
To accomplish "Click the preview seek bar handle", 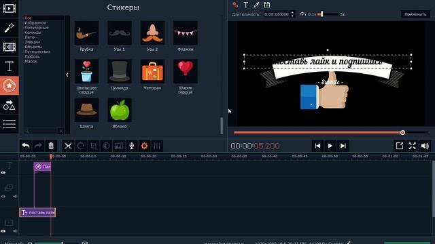I will click(402, 133).
